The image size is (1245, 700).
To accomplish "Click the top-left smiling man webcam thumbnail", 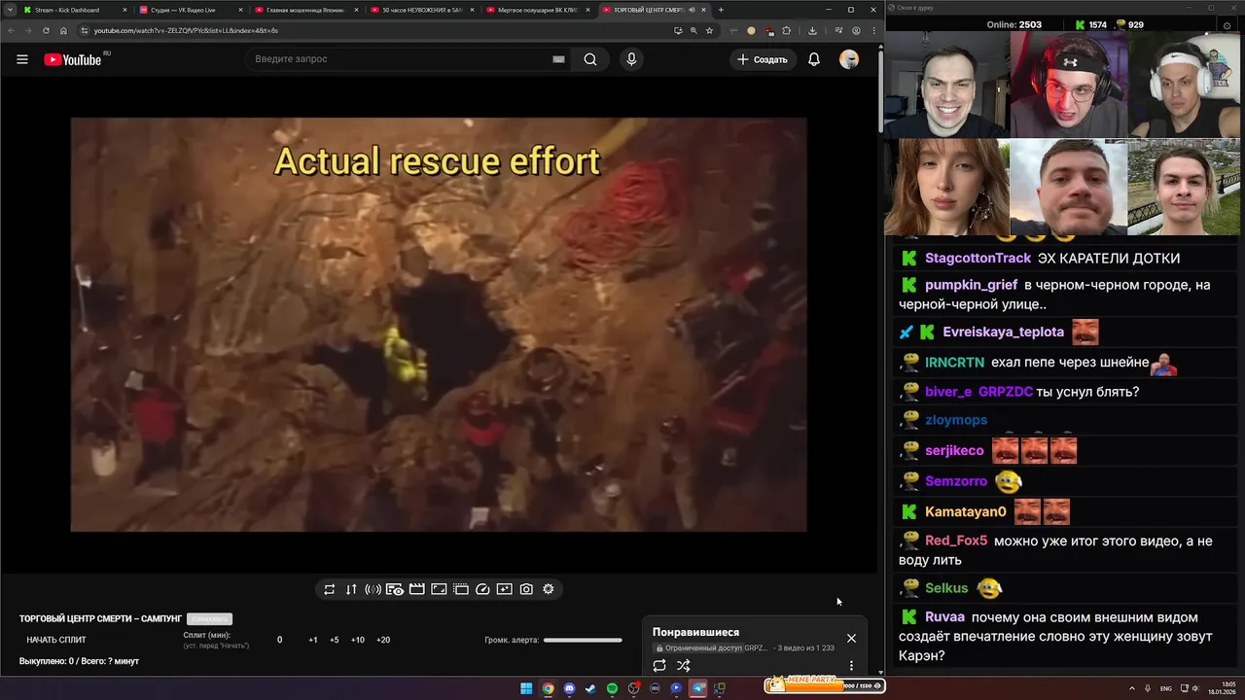I will tap(947, 85).
